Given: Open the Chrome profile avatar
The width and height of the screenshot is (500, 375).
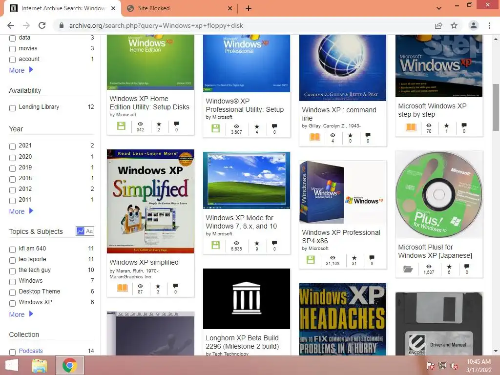Looking at the screenshot, I should (x=474, y=25).
